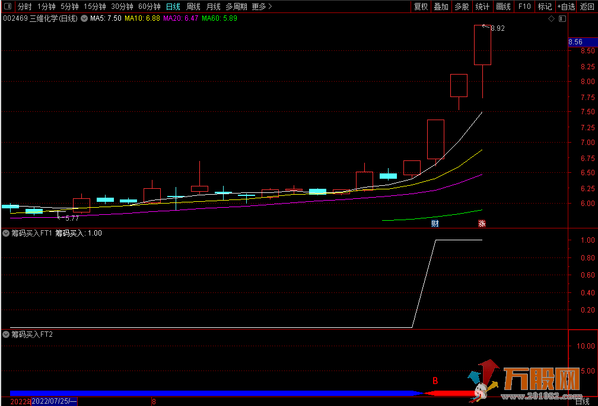The width and height of the screenshot is (598, 406).
Task: Open the main chart indicator dropdown
Action: [x=84, y=18]
